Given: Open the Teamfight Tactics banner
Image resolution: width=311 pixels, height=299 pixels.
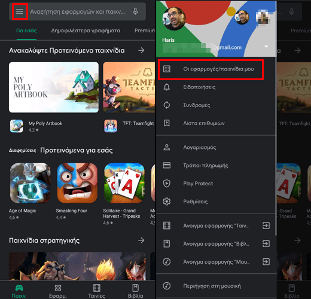Looking at the screenshot, I should pyautogui.click(x=129, y=87).
